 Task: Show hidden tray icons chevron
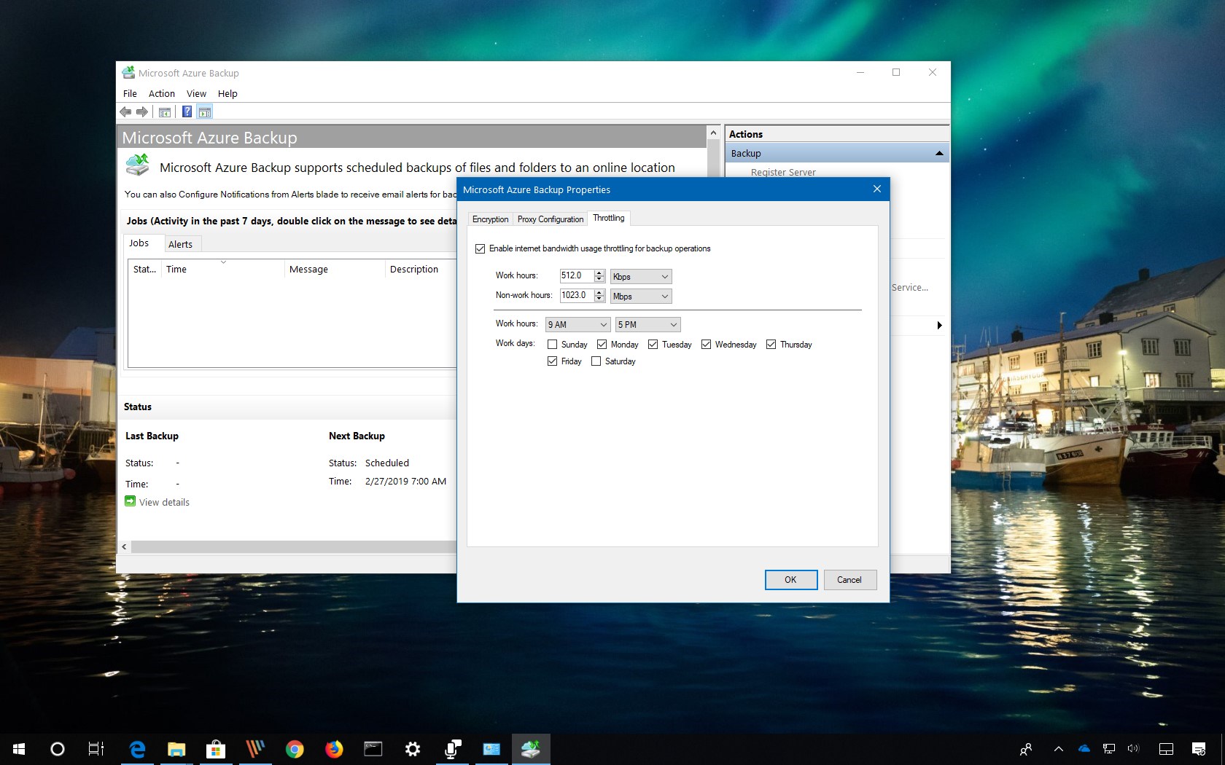[x=1059, y=749]
